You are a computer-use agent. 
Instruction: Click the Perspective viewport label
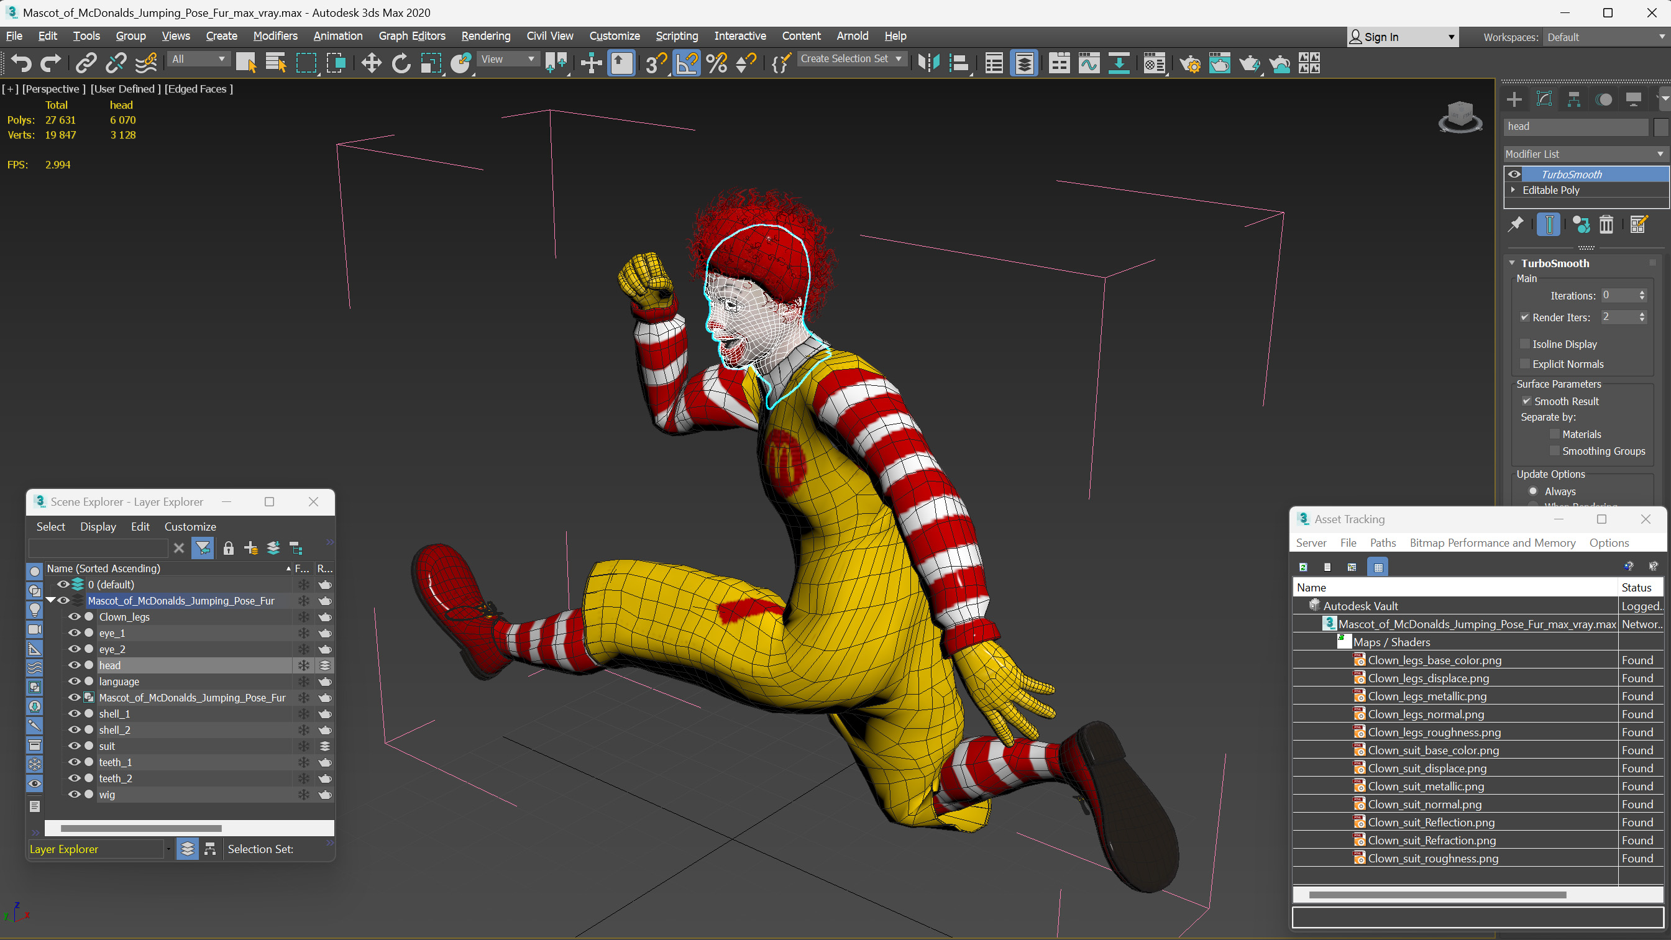54,89
